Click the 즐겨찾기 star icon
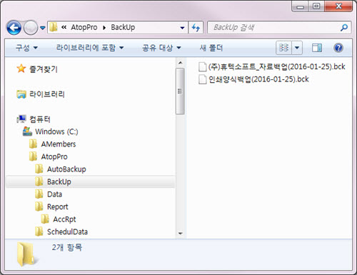Viewport: 357px width, 275px height. click(21, 69)
